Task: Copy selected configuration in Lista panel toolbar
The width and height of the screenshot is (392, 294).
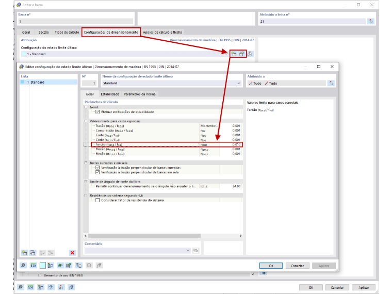Action: (32, 253)
